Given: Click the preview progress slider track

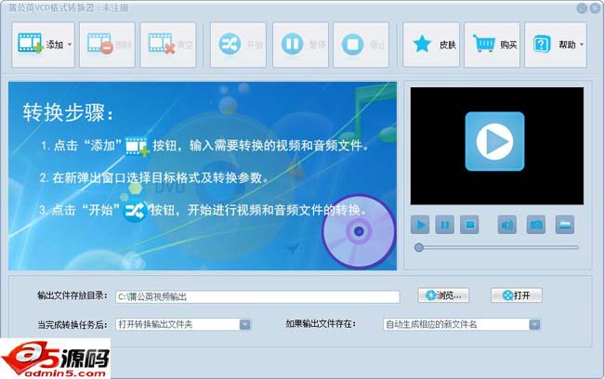Looking at the screenshot, I should click(497, 248).
